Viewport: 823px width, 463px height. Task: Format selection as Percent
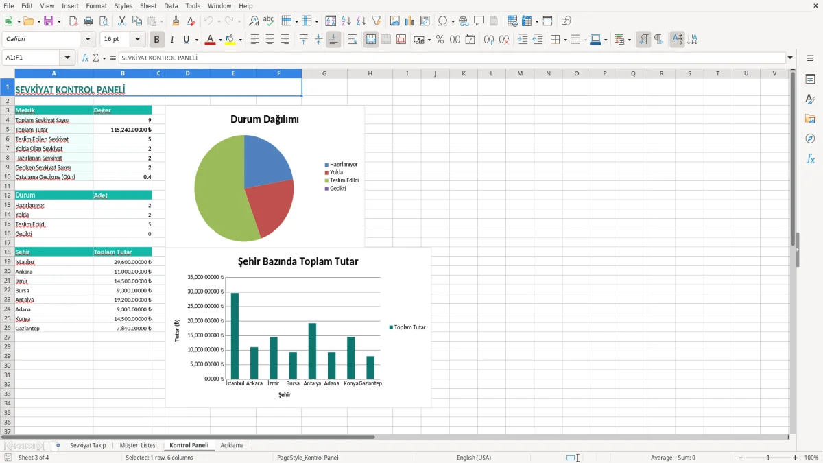coord(440,40)
